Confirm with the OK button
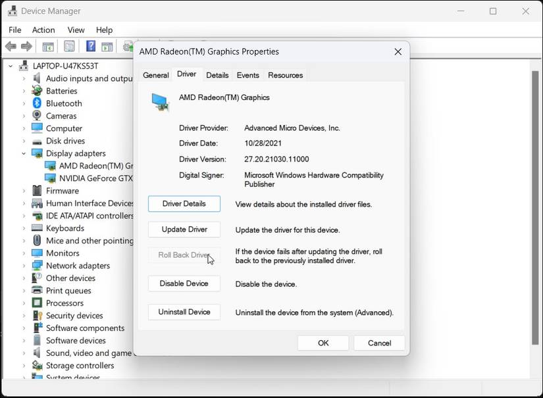Image resolution: width=543 pixels, height=398 pixels. coord(323,343)
